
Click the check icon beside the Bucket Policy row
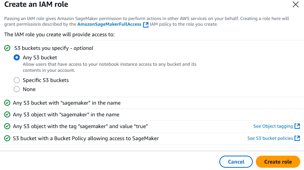(7, 138)
